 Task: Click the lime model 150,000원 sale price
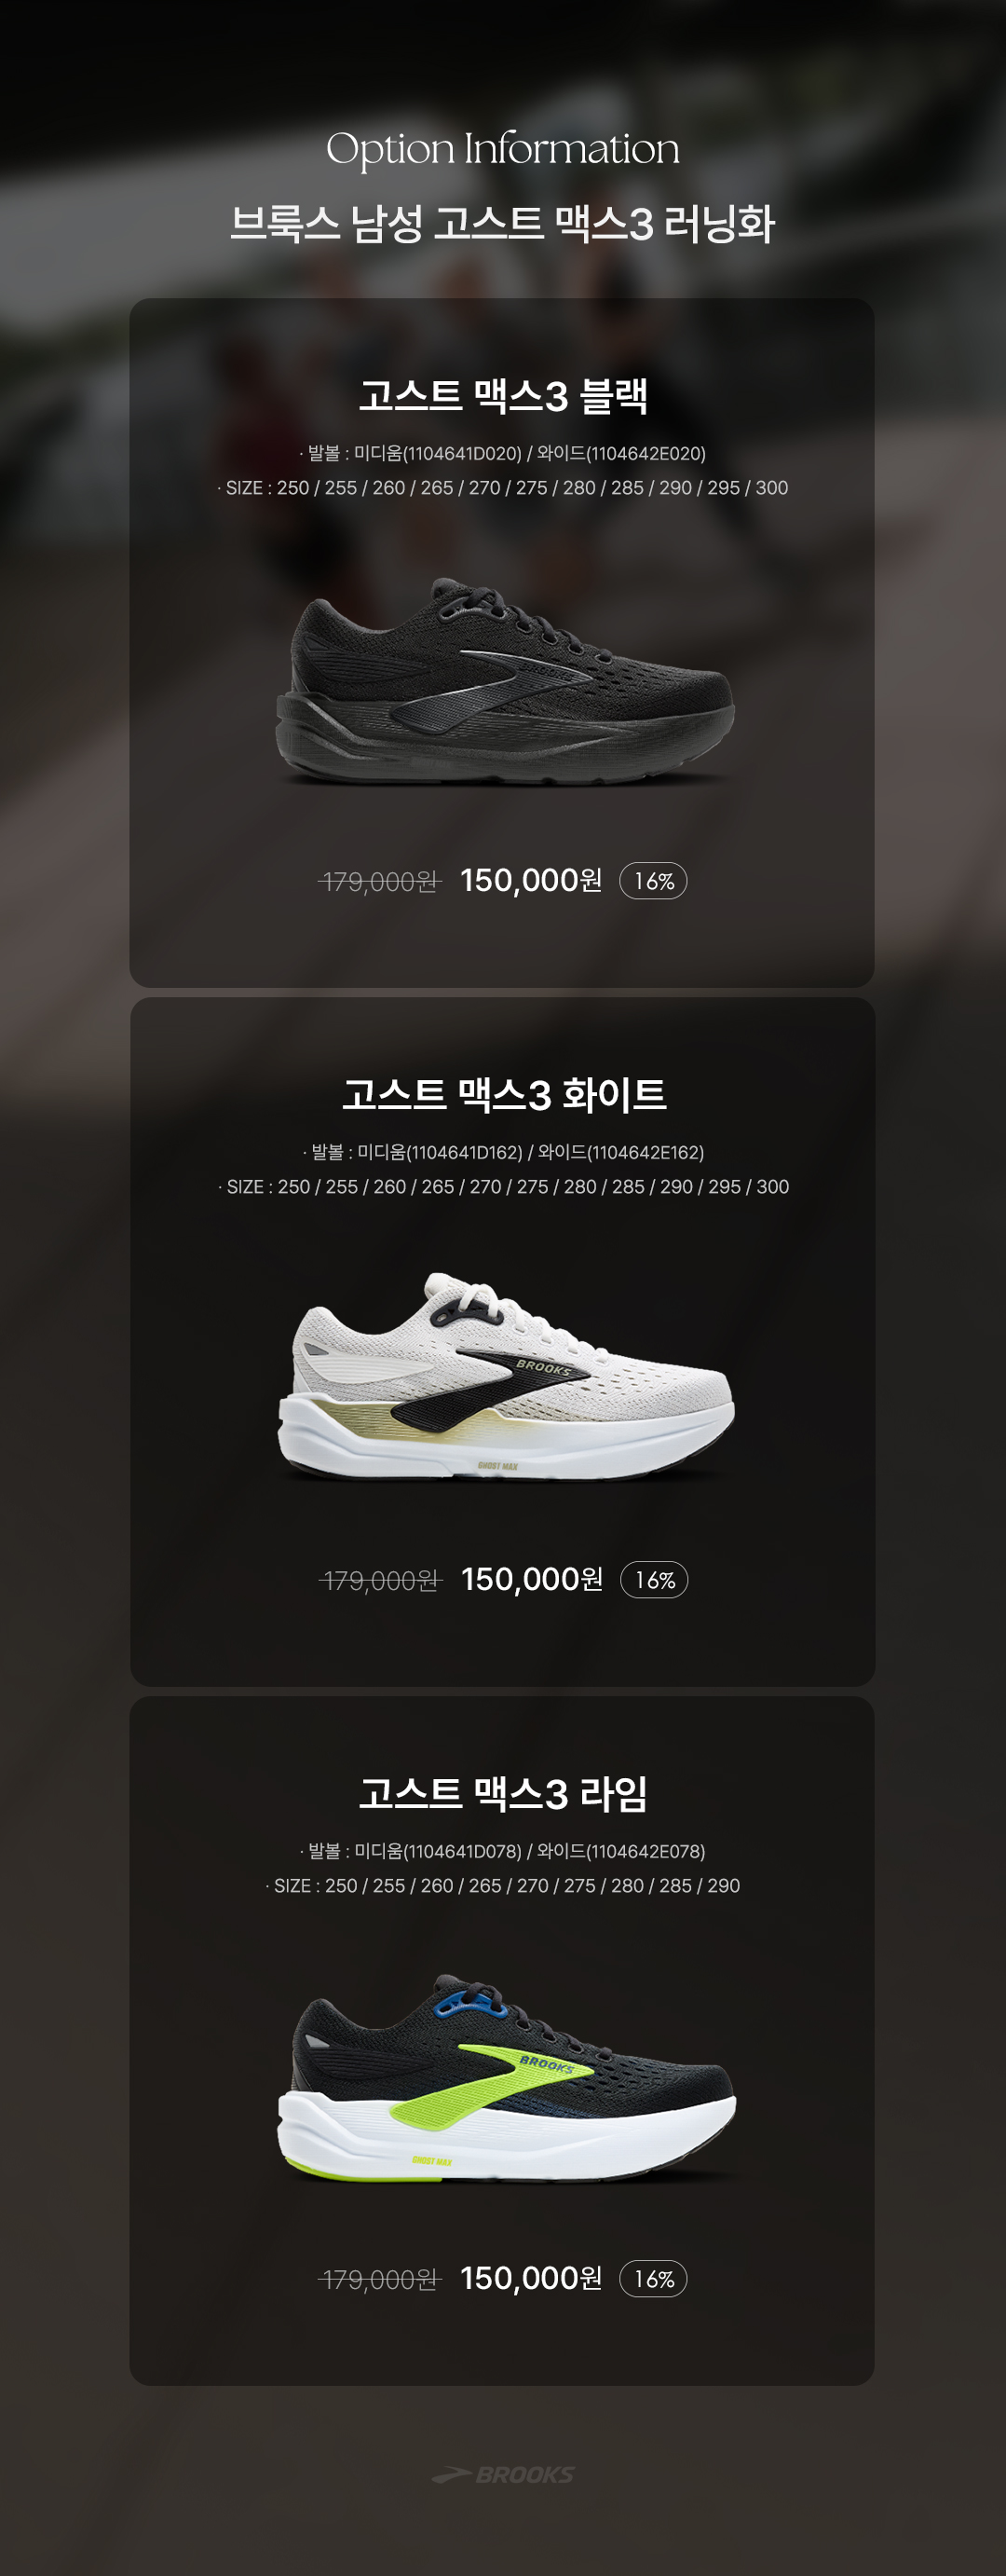coord(532,2278)
